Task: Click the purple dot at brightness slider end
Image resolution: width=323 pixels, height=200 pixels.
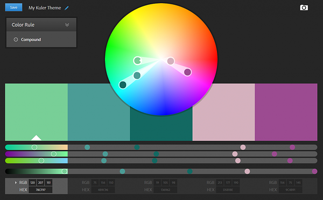Action: [x=314, y=171]
